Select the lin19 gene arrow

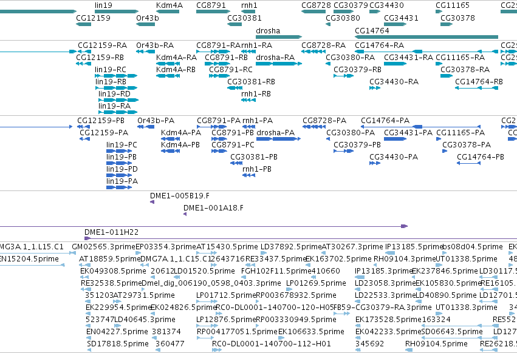pyautogui.click(x=117, y=12)
